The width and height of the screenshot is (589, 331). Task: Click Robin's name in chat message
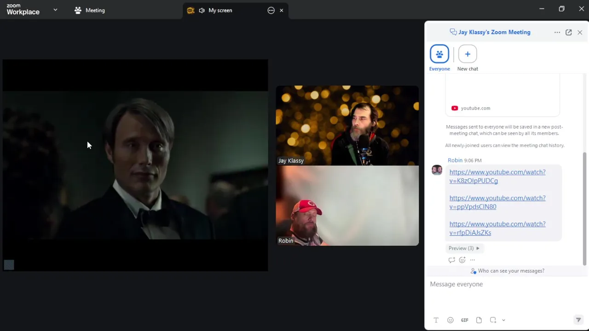455,160
